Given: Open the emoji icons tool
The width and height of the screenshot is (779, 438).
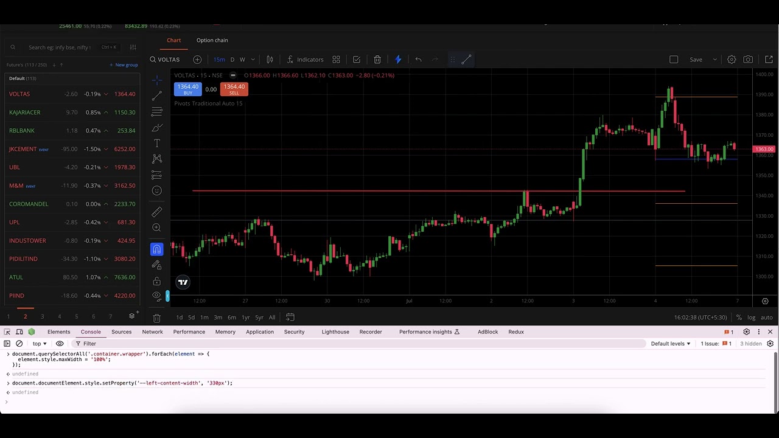Looking at the screenshot, I should click(x=157, y=191).
